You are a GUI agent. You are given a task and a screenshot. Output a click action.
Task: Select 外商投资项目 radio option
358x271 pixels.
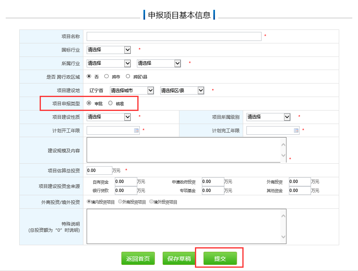120,202
